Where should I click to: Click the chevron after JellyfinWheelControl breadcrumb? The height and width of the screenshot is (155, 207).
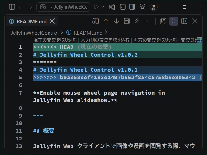[x=62, y=32]
